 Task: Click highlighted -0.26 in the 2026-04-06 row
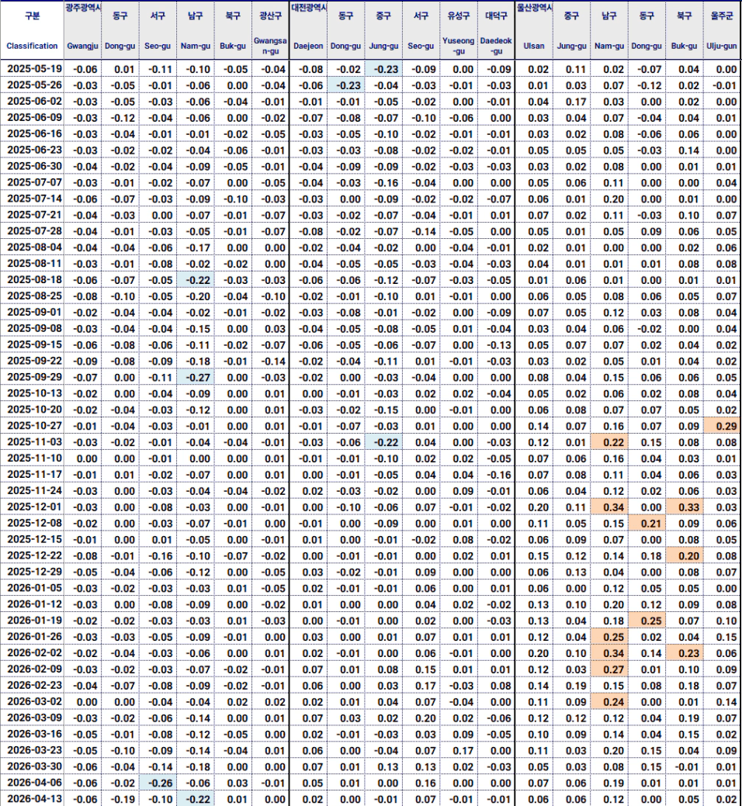tap(158, 783)
